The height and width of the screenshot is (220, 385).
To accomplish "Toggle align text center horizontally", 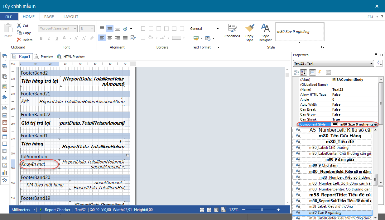I will [x=110, y=38].
